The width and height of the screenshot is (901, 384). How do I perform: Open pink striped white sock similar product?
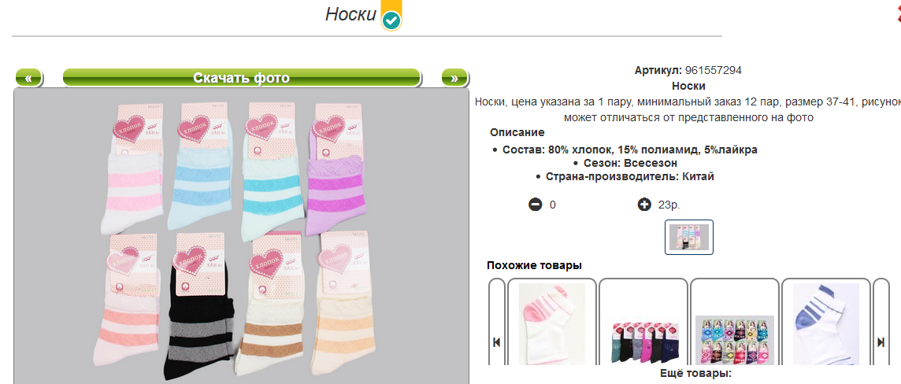(551, 324)
